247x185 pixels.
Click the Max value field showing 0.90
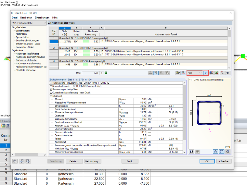click(x=91, y=73)
